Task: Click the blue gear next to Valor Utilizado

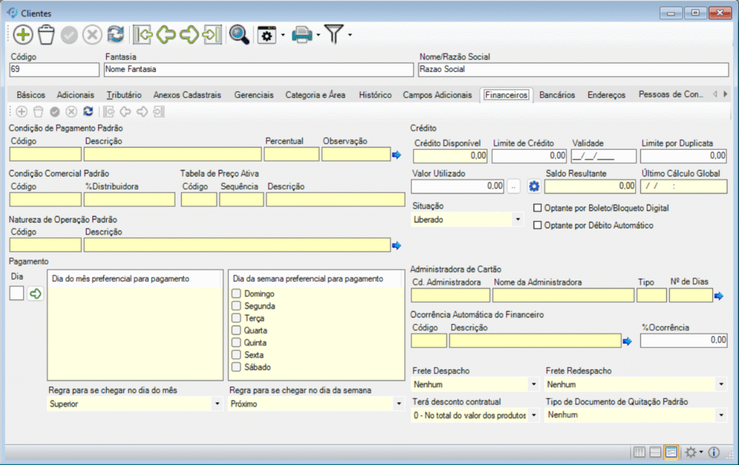Action: tap(534, 187)
